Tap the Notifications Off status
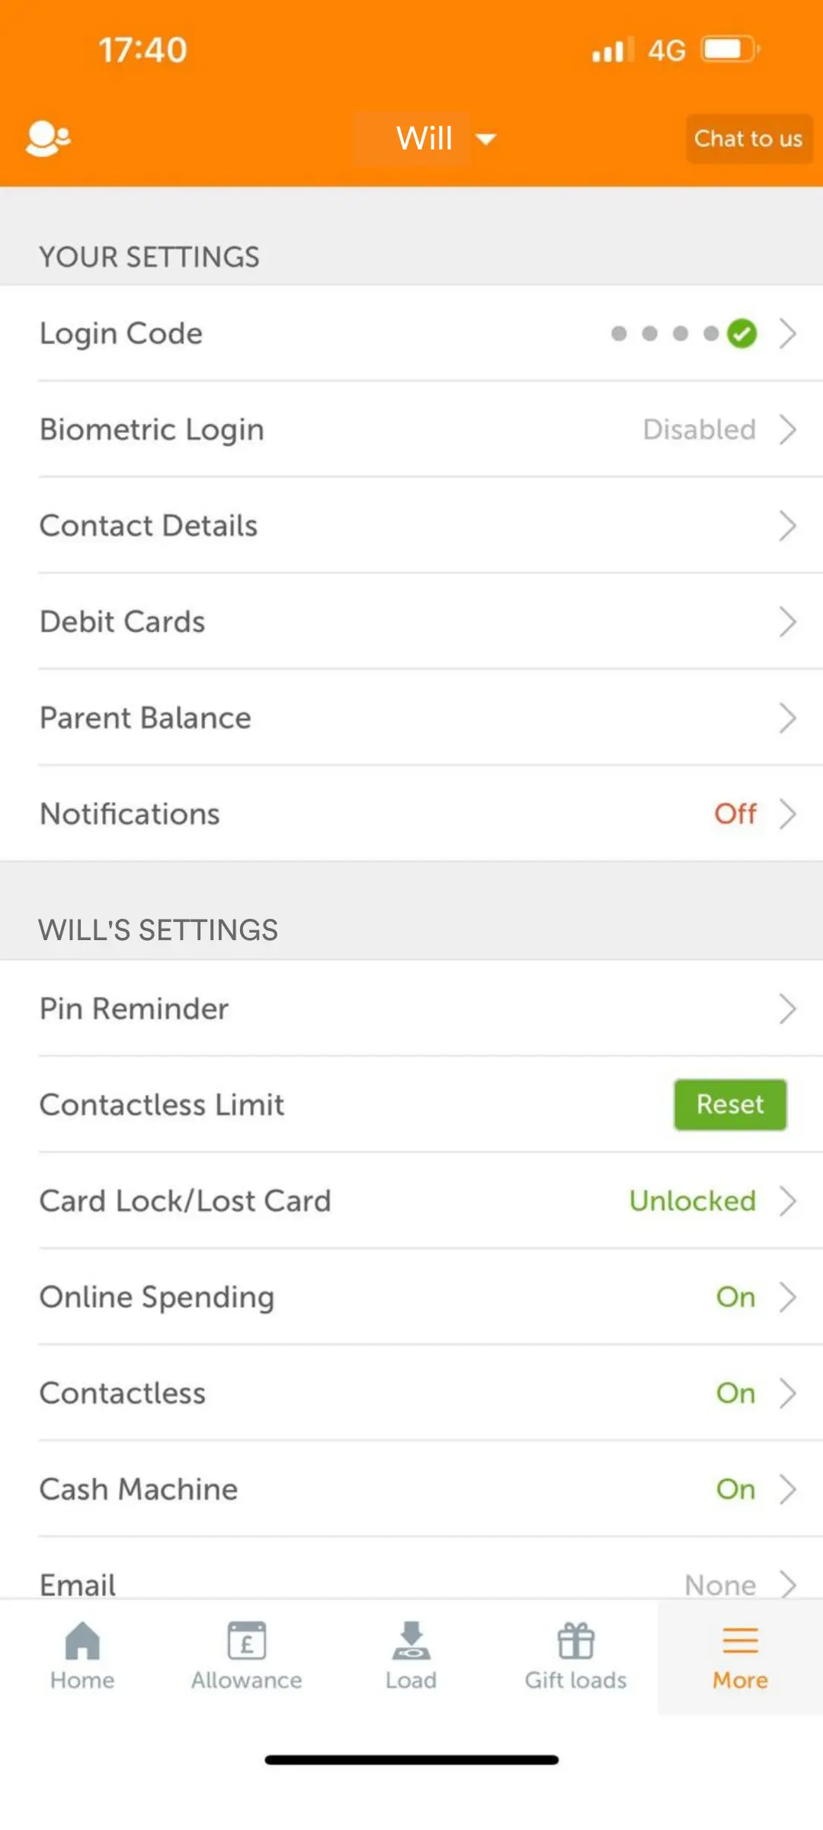 click(x=735, y=814)
